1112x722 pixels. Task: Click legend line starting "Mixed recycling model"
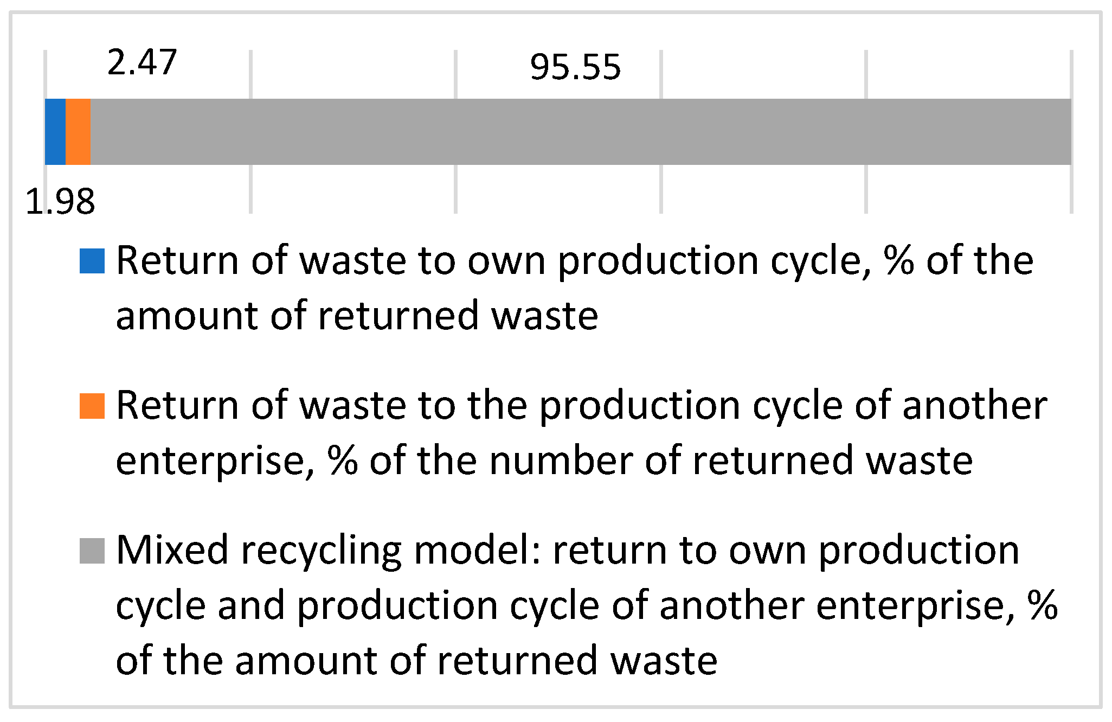[x=568, y=551]
